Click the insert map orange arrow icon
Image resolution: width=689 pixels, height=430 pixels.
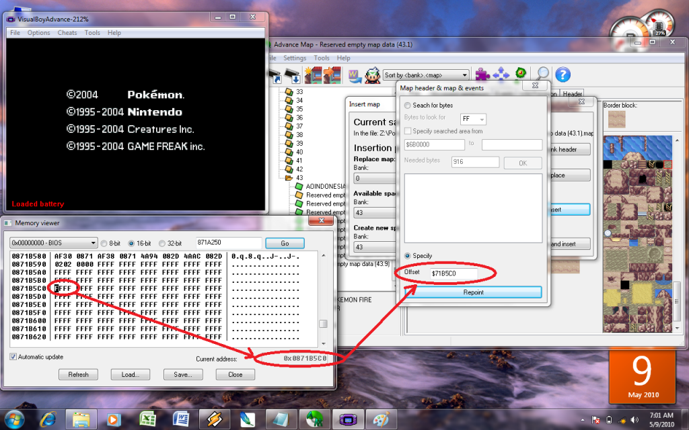coord(332,75)
